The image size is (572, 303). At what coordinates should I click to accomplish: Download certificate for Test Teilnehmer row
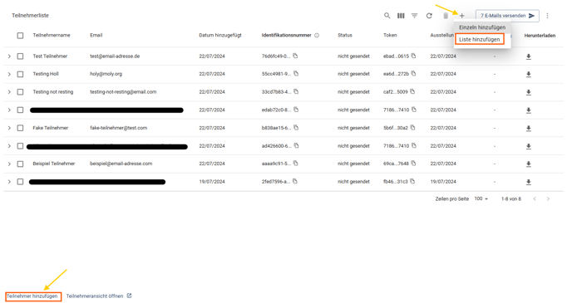click(x=528, y=56)
